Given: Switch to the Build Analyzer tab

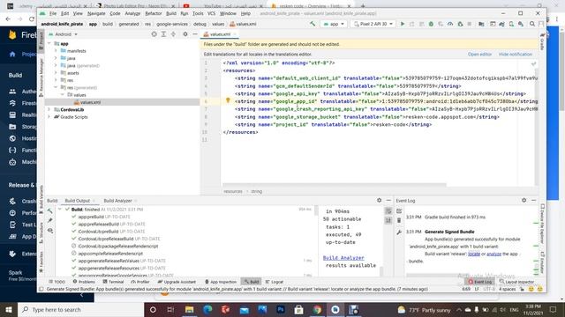Looking at the screenshot, I should pyautogui.click(x=117, y=201).
